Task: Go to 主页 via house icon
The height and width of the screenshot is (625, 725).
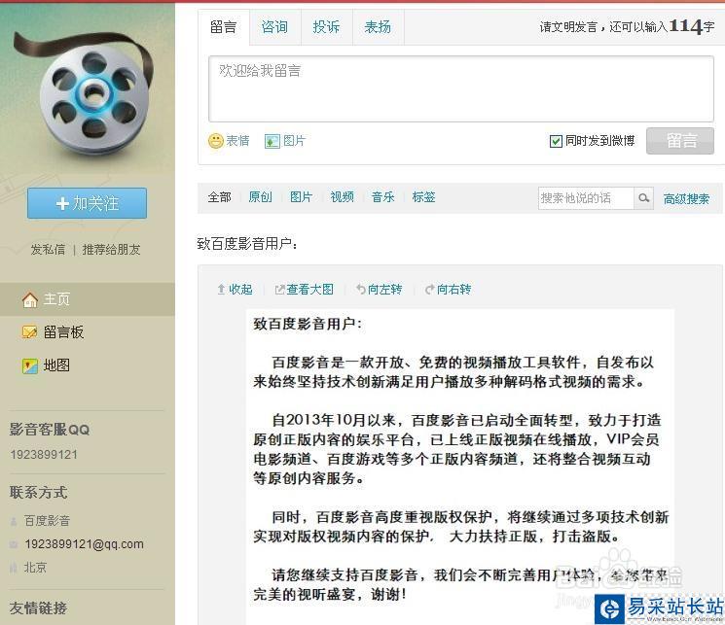Action: (x=30, y=299)
